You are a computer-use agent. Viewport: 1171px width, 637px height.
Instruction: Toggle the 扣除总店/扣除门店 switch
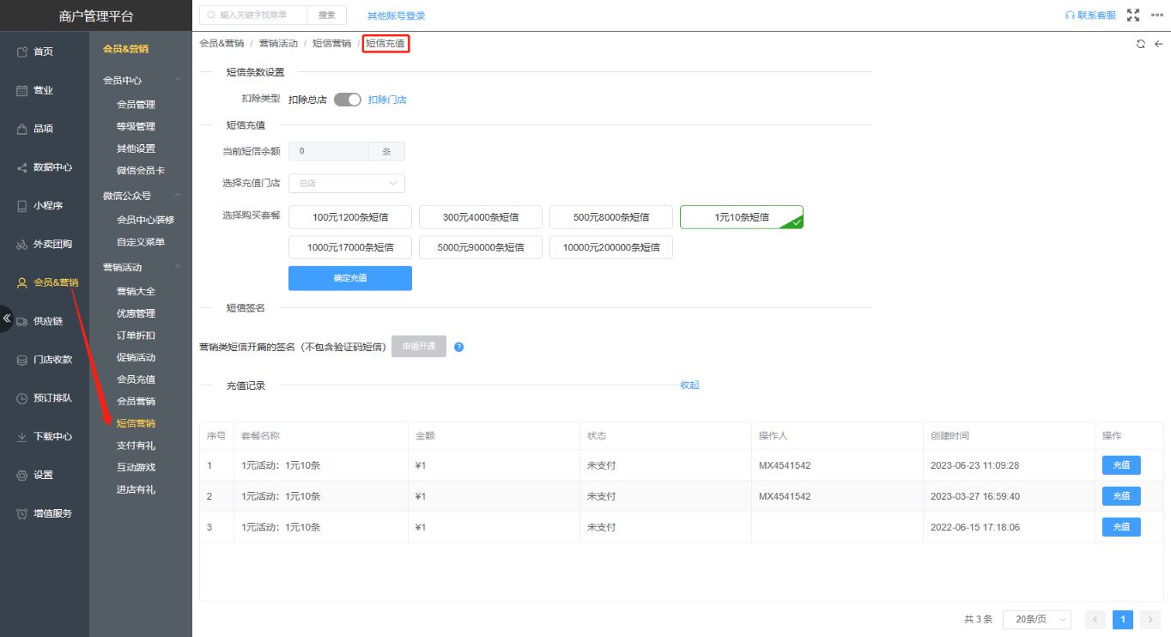[x=348, y=100]
